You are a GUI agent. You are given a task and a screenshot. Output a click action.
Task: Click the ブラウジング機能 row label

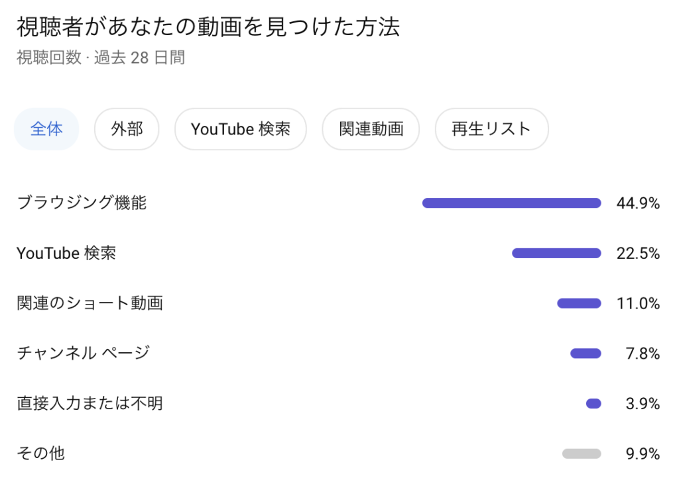pos(82,203)
